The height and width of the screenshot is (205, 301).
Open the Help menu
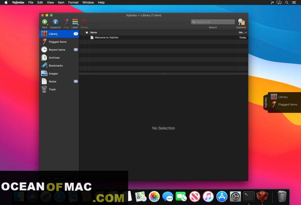tap(101, 2)
